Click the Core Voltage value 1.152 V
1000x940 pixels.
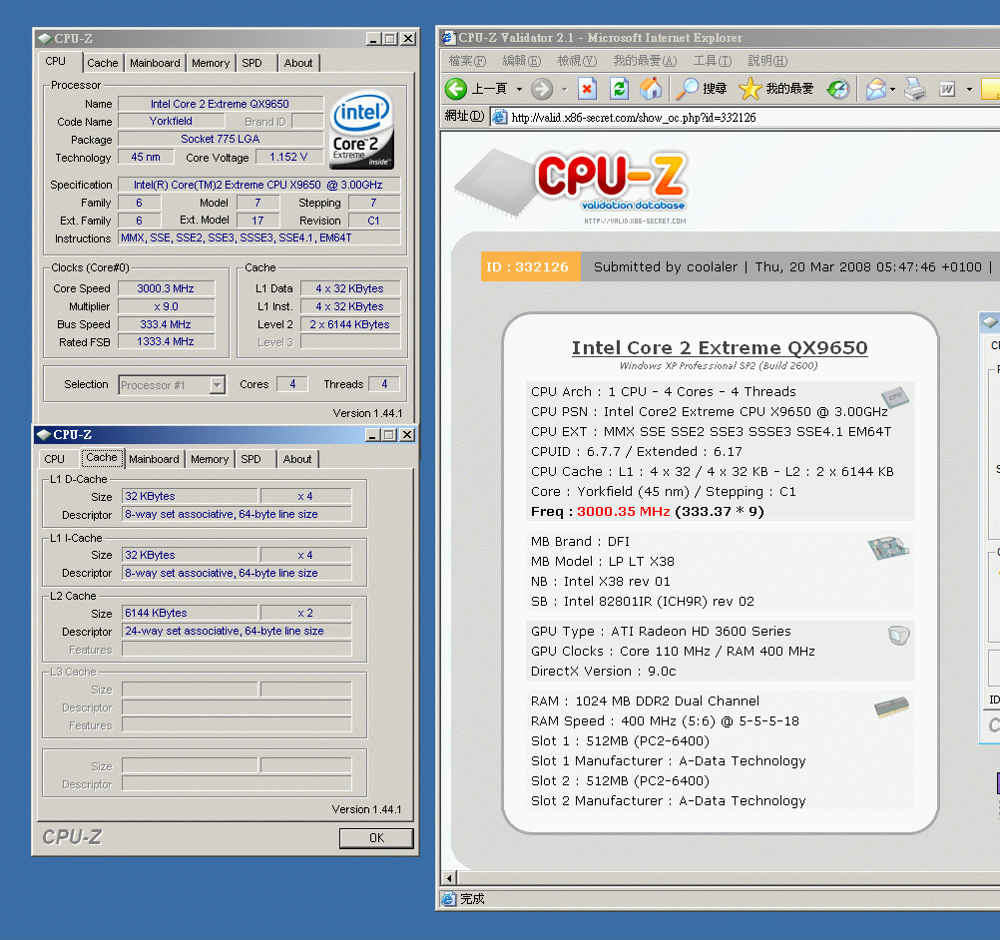[288, 157]
